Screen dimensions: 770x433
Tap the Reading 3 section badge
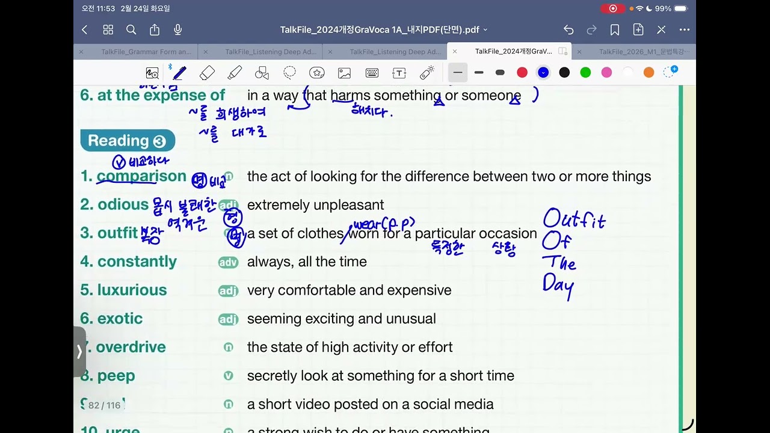[128, 141]
